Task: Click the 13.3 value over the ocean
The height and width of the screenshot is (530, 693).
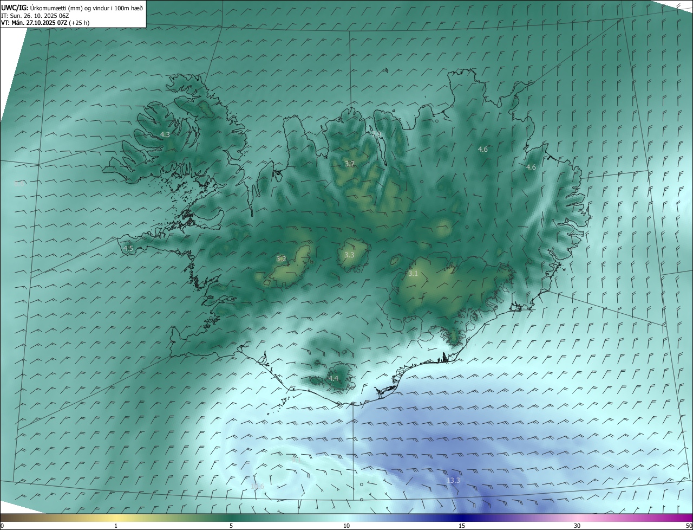Action: pyautogui.click(x=453, y=480)
